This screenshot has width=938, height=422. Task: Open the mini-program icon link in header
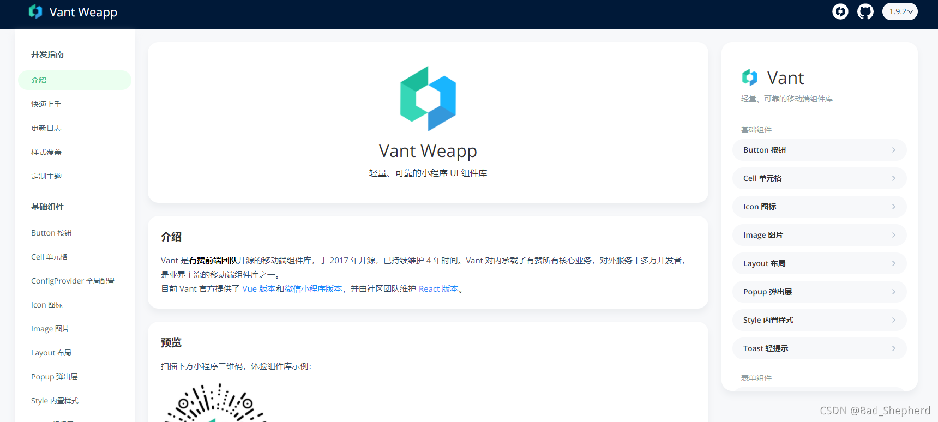pos(840,11)
